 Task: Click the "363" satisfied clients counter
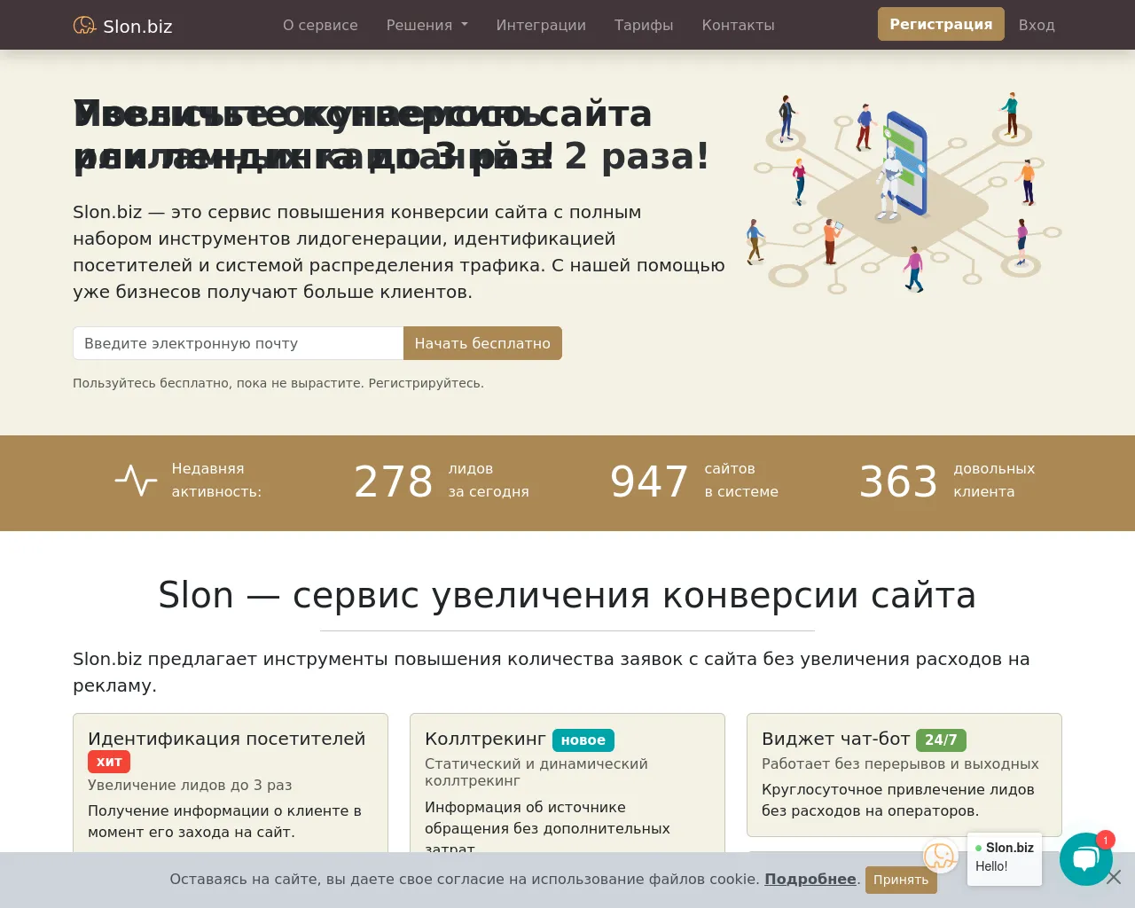[x=898, y=481]
